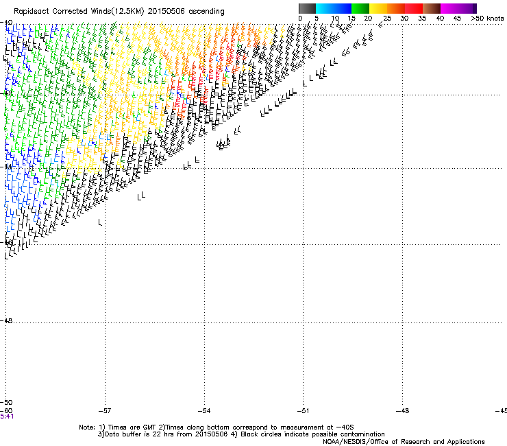Click the legend tick label '40'
Screen dimensions: 507x446
[x=440, y=19]
